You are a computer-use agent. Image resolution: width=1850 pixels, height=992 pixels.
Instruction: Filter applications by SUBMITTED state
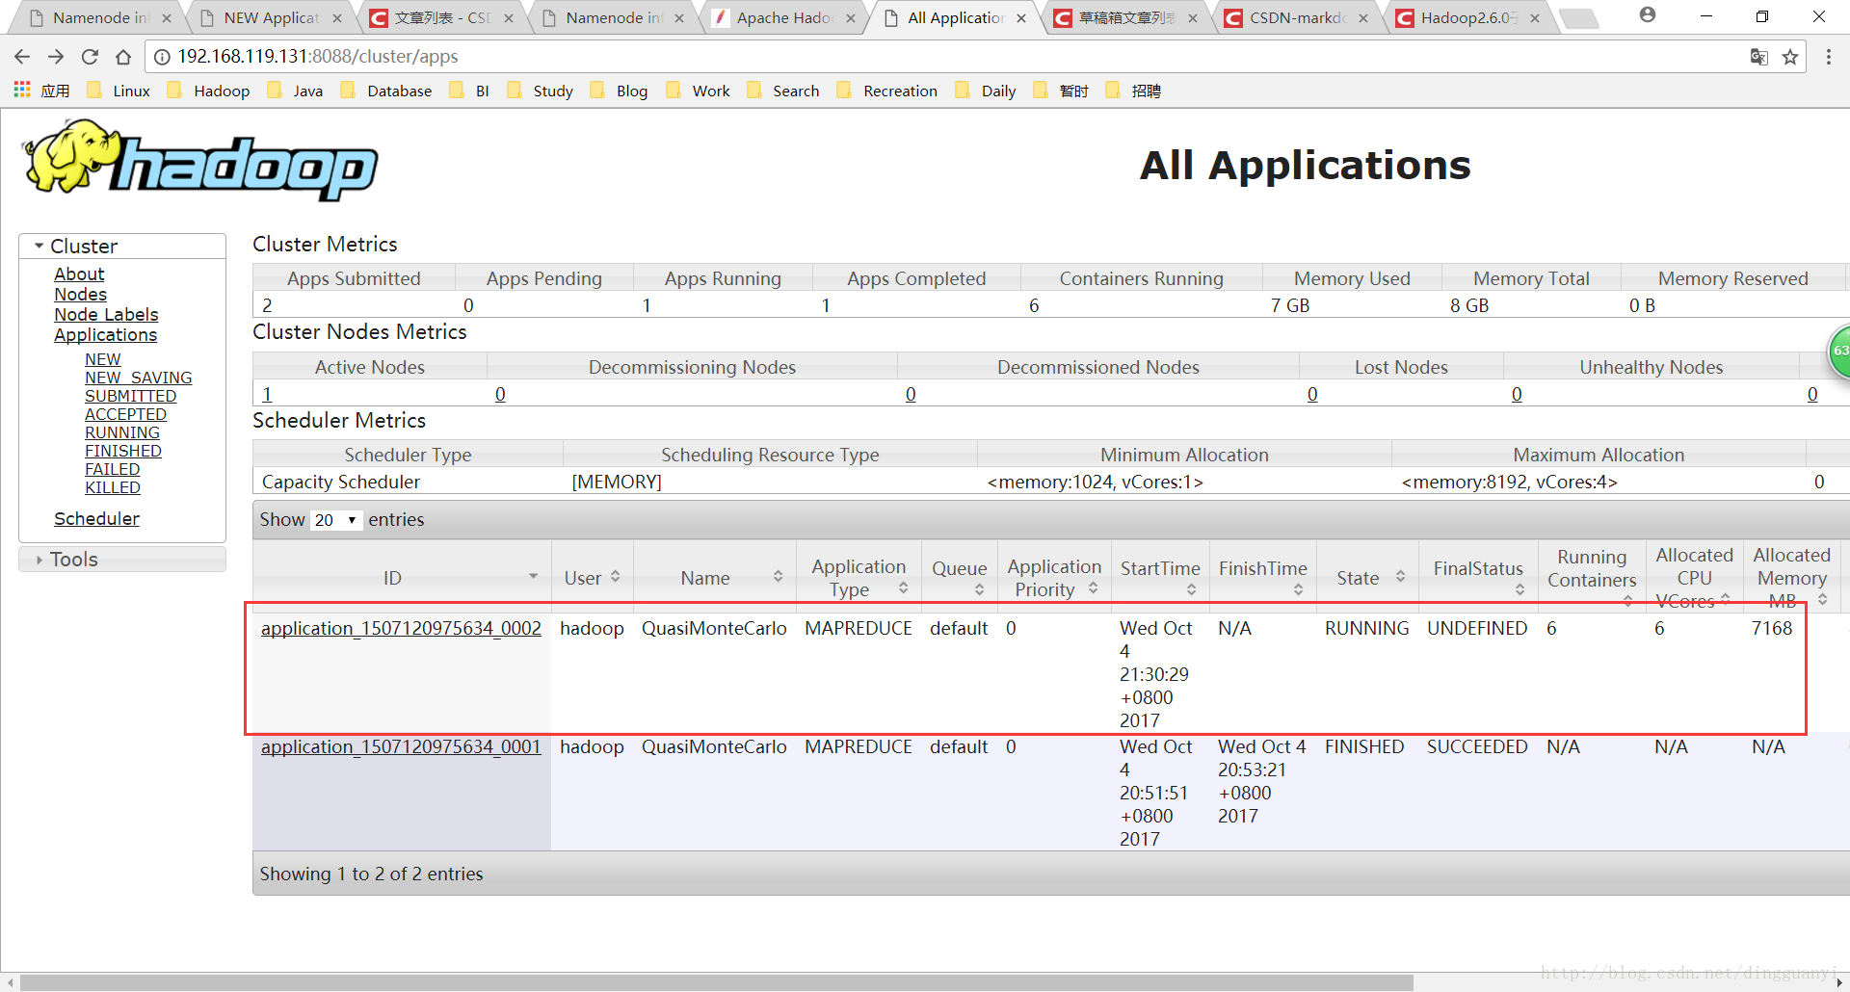pyautogui.click(x=130, y=396)
